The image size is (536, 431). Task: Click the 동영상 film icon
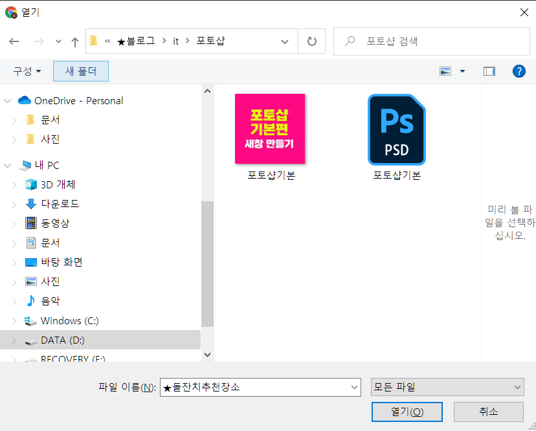(x=31, y=223)
